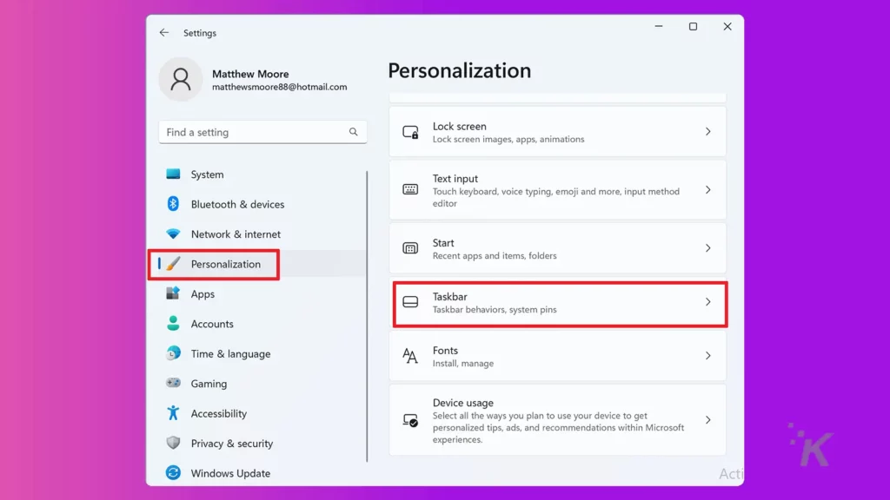Click the Network wifi icon
The image size is (890, 500).
(173, 234)
